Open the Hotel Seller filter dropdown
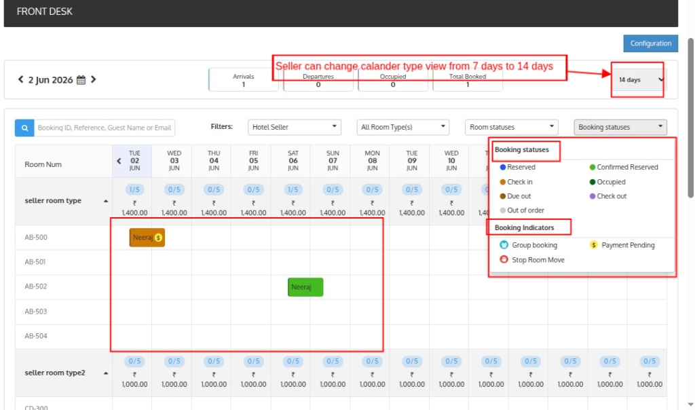695x410 pixels. (x=295, y=127)
